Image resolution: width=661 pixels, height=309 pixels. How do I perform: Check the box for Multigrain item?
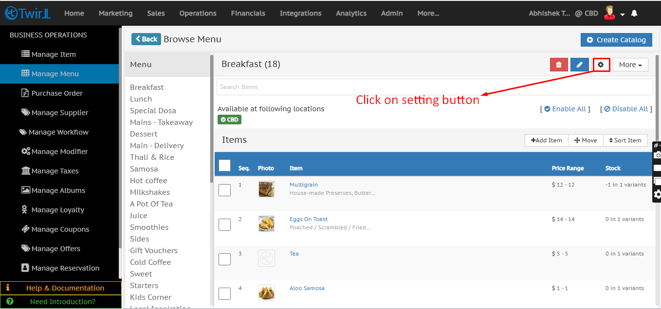[x=224, y=190]
